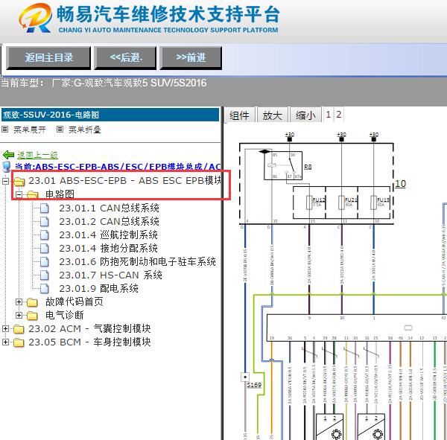Screen dimensions: 447x440
Task: Open 23.01.9 配电系统
Action: click(98, 288)
